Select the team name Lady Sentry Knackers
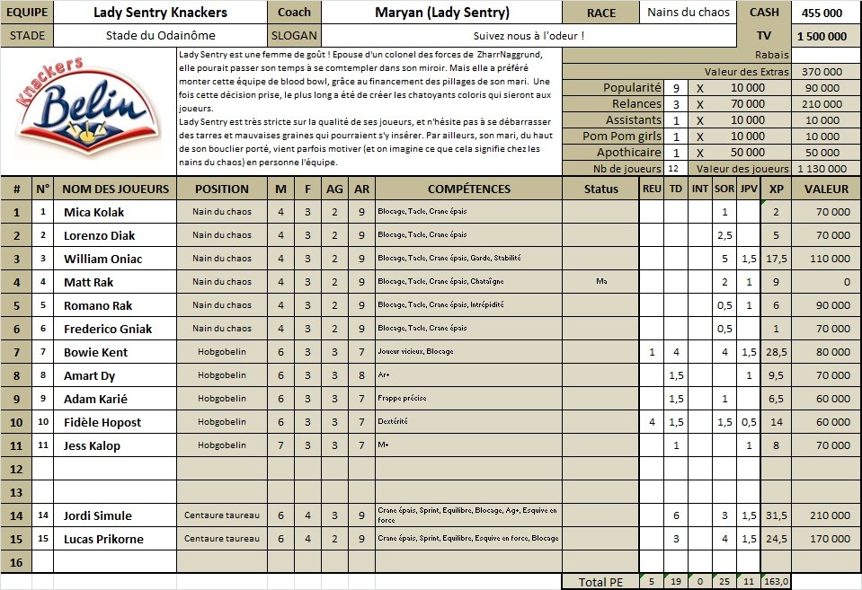The height and width of the screenshot is (590, 862). coord(161,12)
